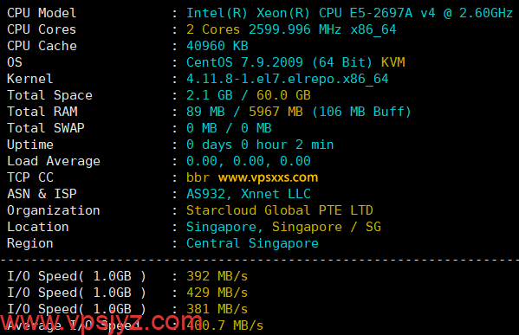
Task: Click the OS label
Action: [x=15, y=62]
